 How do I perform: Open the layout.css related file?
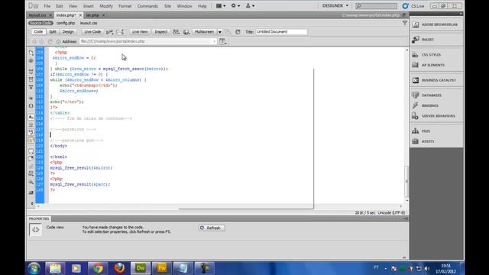coord(89,23)
